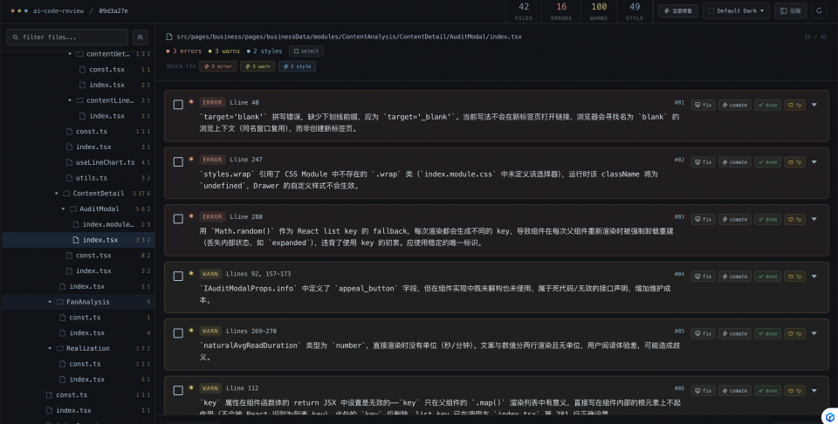The image size is (838, 424).
Task: Flag issue #05 as fp
Action: click(x=794, y=334)
